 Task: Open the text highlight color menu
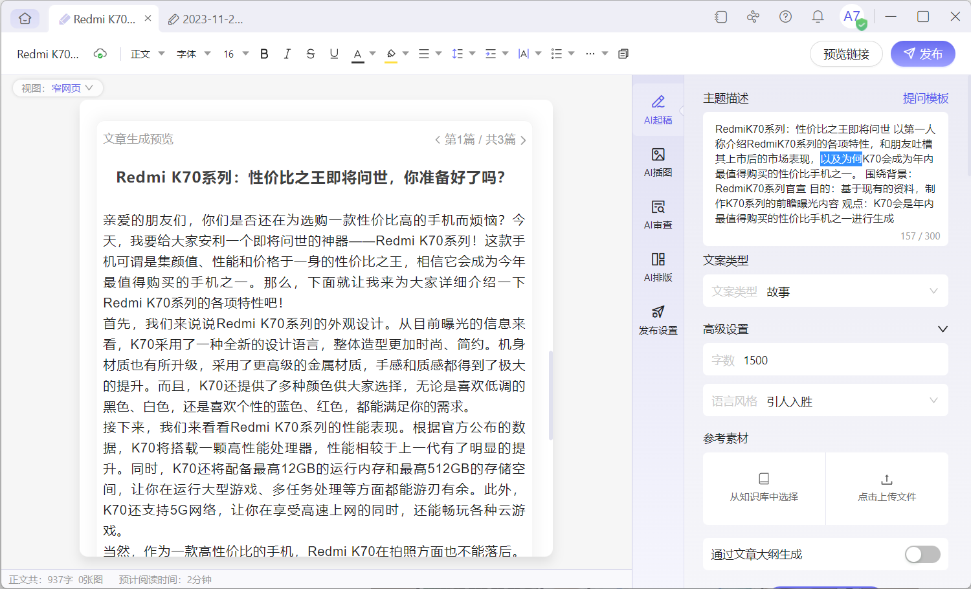tap(391, 54)
